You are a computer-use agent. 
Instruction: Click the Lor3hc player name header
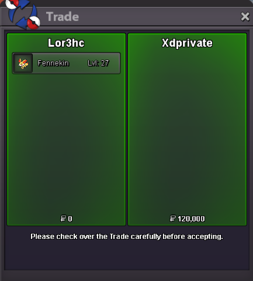pos(66,43)
